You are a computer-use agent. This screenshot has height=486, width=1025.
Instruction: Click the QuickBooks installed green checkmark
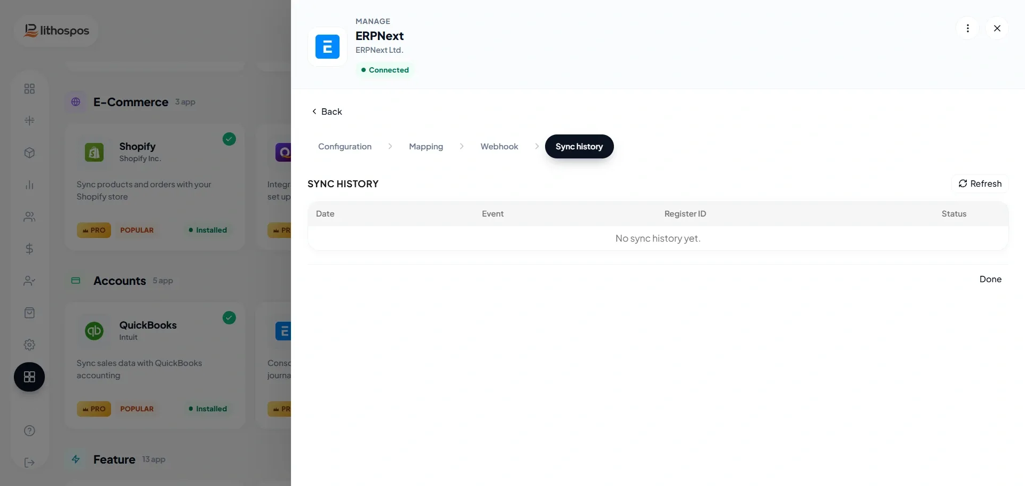click(229, 318)
